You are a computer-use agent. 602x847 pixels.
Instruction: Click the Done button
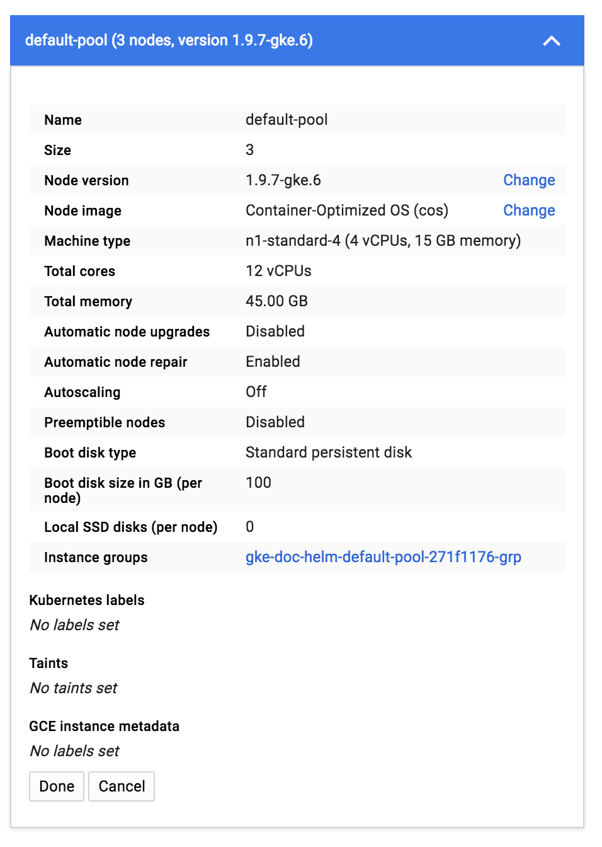coord(57,786)
